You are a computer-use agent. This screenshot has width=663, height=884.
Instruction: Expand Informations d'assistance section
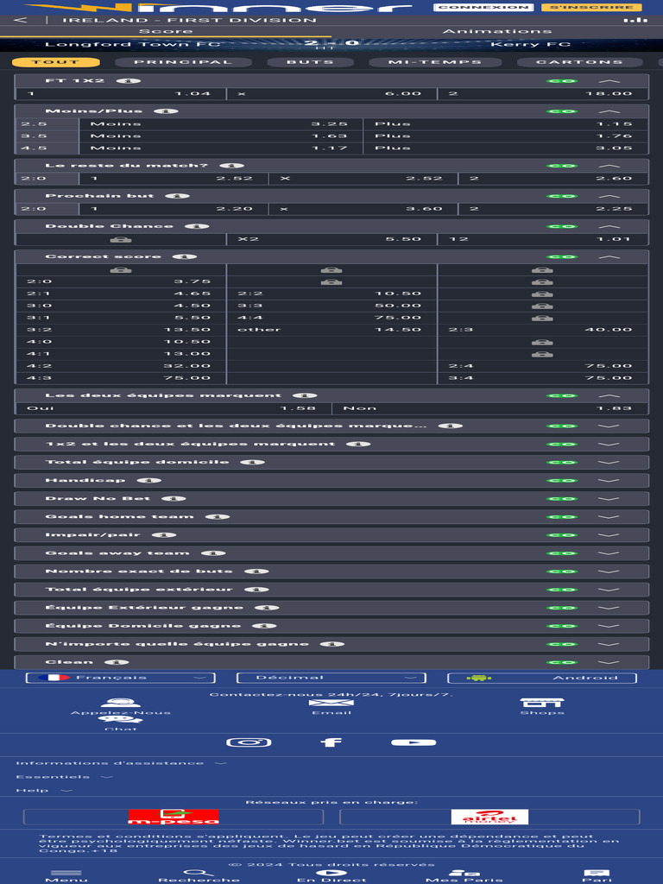[121, 763]
